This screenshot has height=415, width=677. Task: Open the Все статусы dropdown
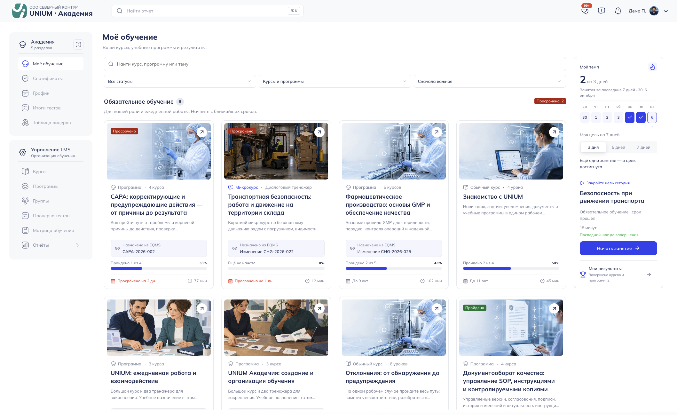click(180, 81)
